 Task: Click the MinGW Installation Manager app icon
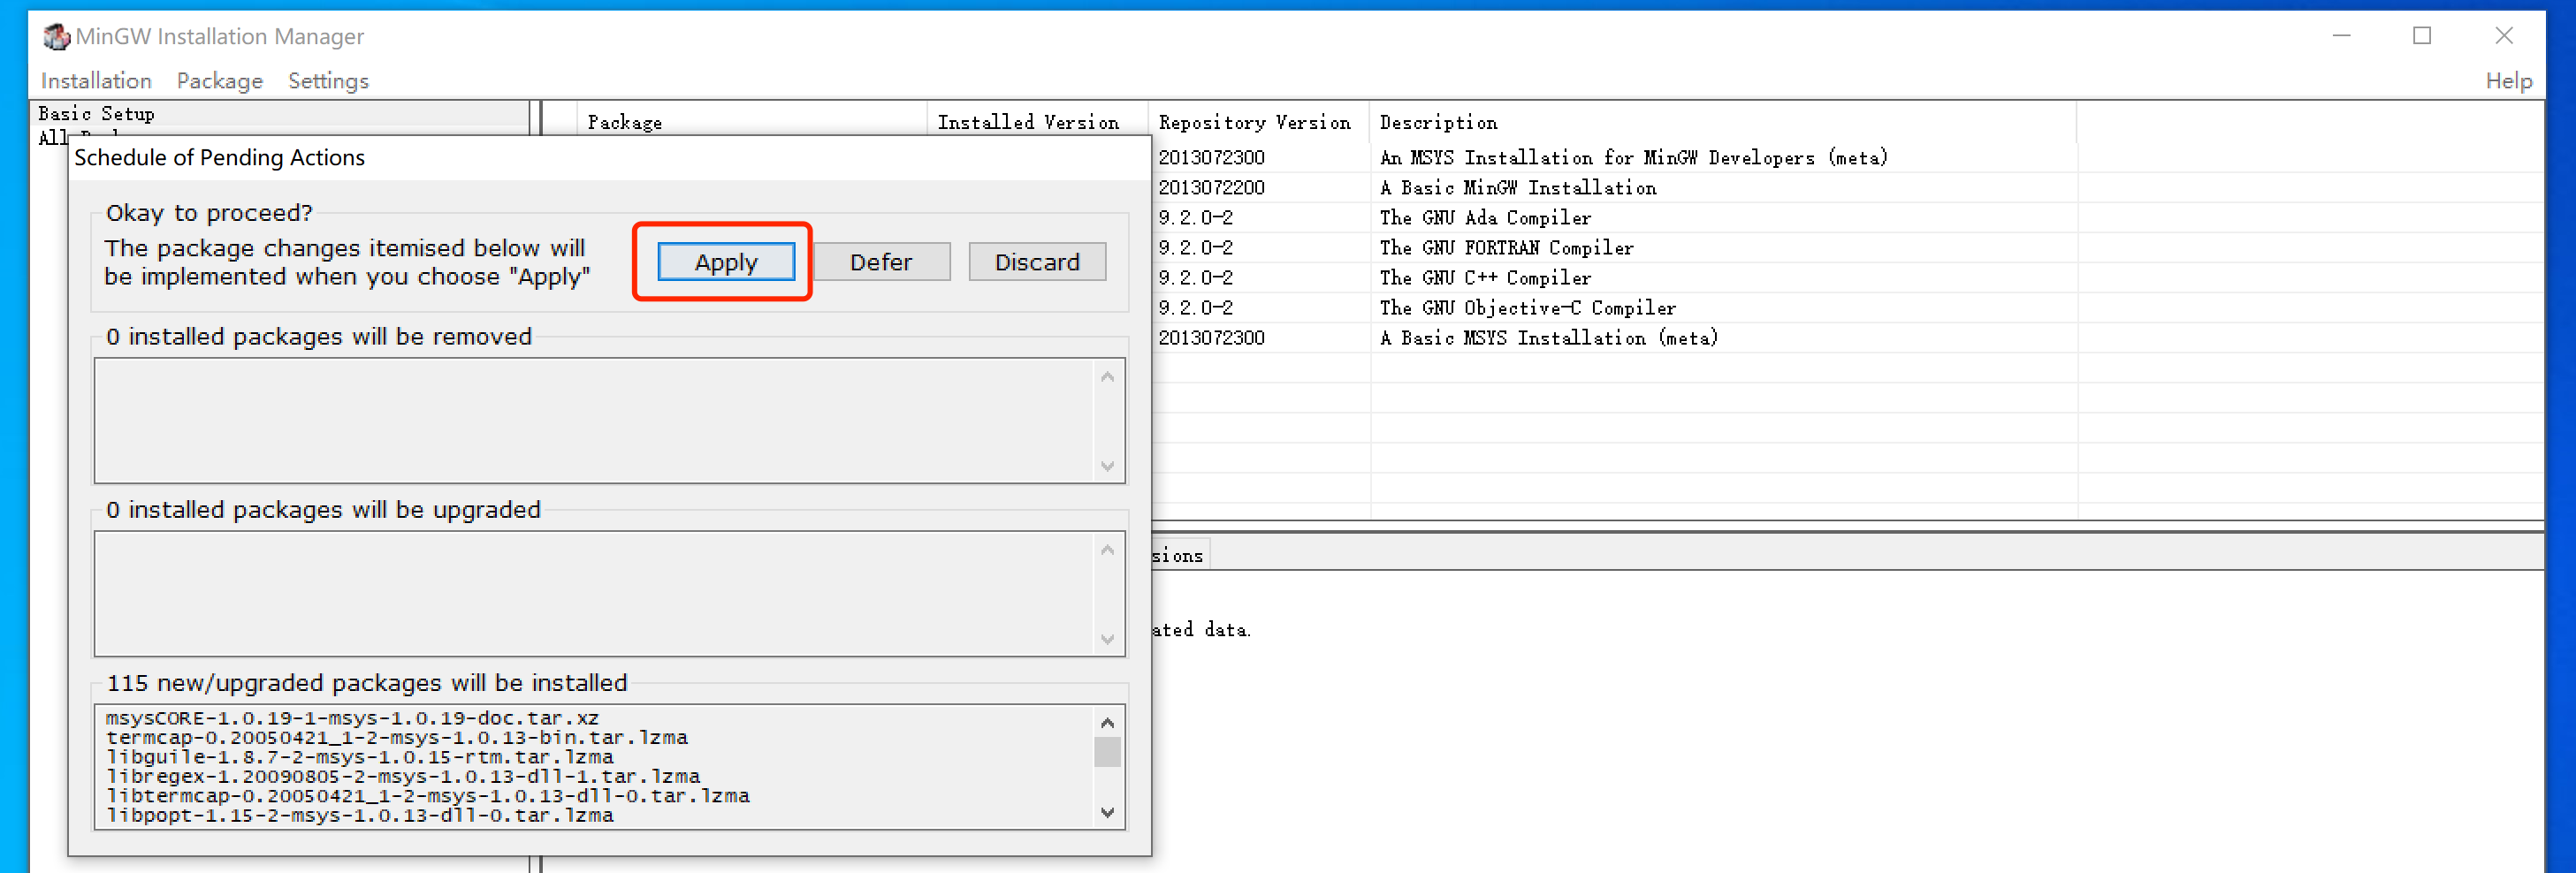point(56,36)
